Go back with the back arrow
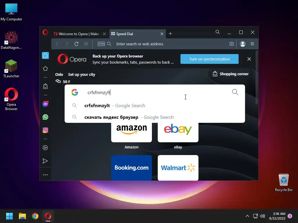The width and height of the screenshot is (298, 223). point(57,44)
